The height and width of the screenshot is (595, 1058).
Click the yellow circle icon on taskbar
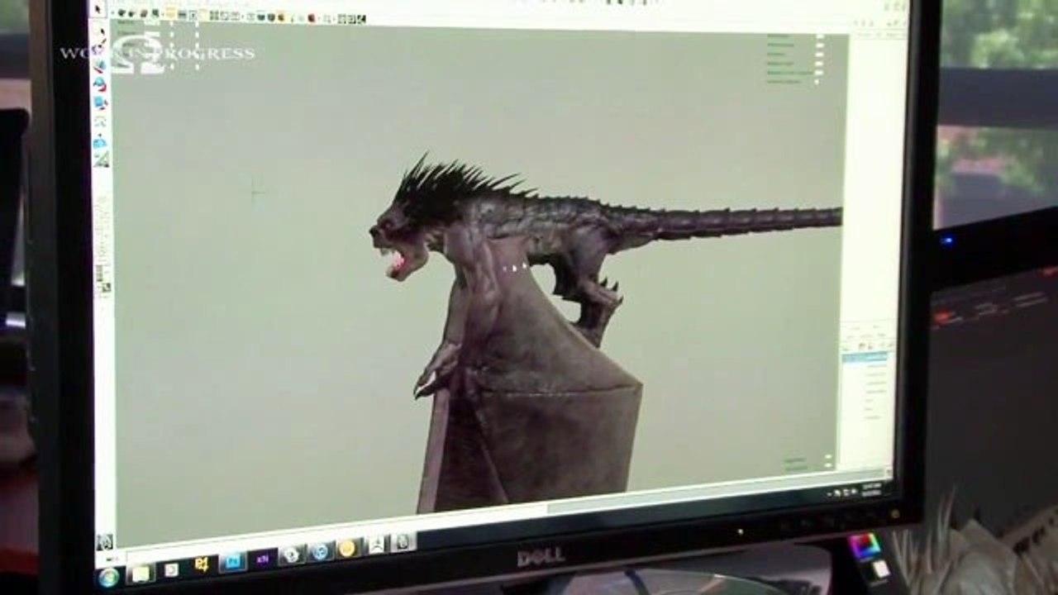348,548
